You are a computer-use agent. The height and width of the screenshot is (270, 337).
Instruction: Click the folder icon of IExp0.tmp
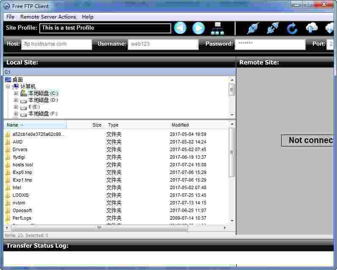[x=8, y=173]
